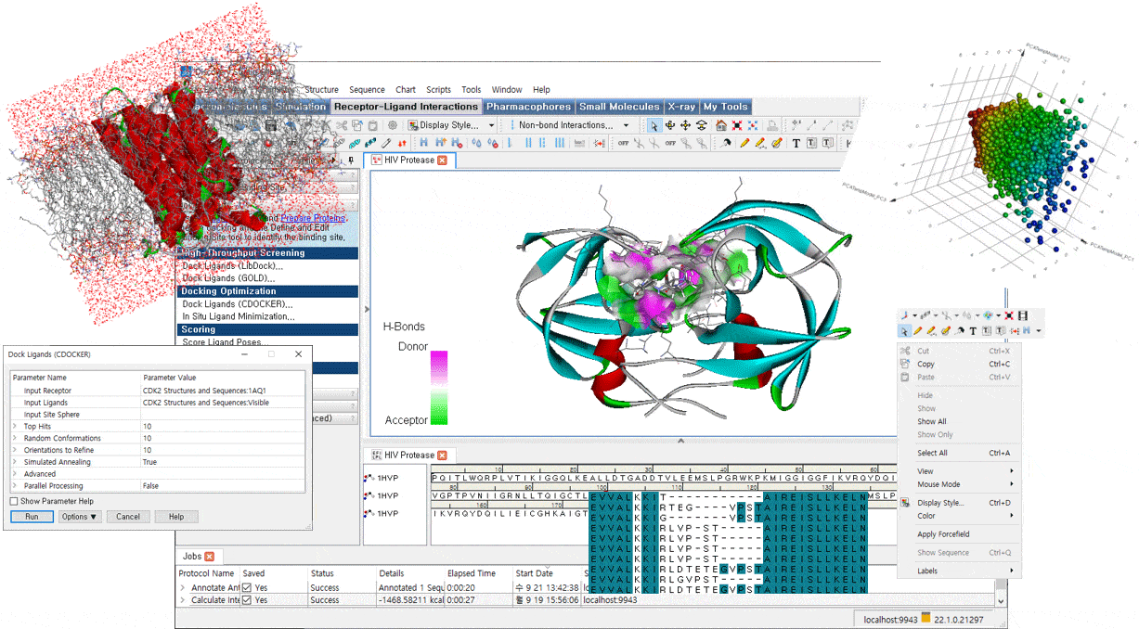
Task: Open the Display Style dropdown arrow
Action: point(491,125)
